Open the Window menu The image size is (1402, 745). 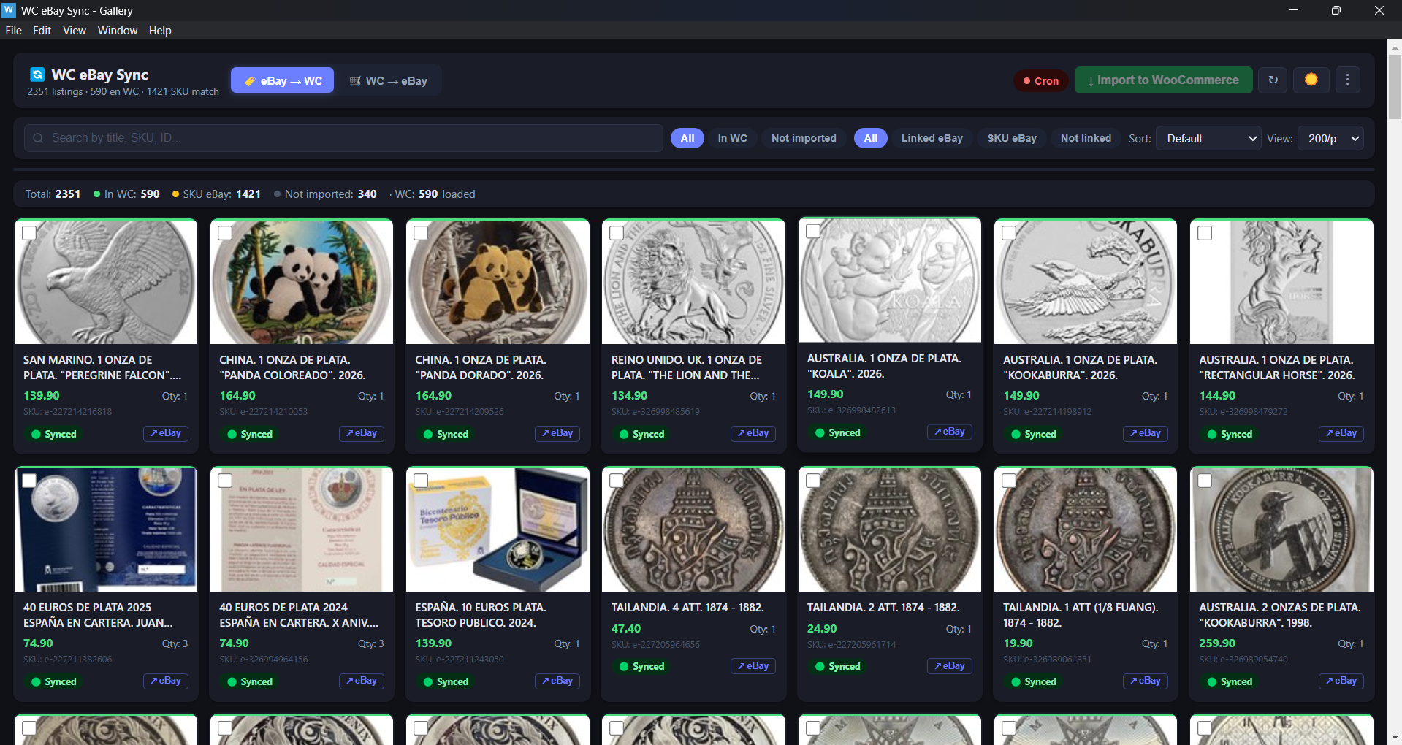117,31
